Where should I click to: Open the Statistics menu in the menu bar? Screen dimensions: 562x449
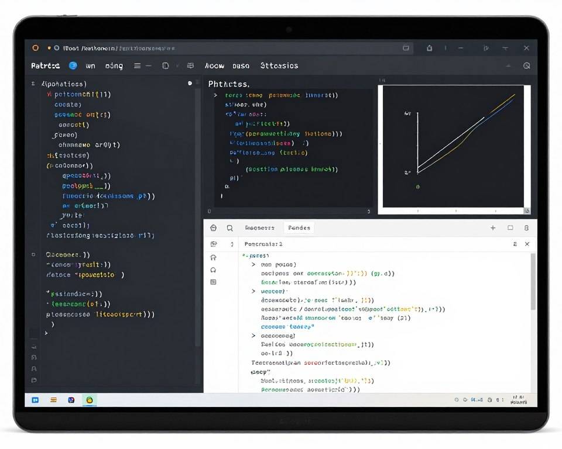click(279, 65)
